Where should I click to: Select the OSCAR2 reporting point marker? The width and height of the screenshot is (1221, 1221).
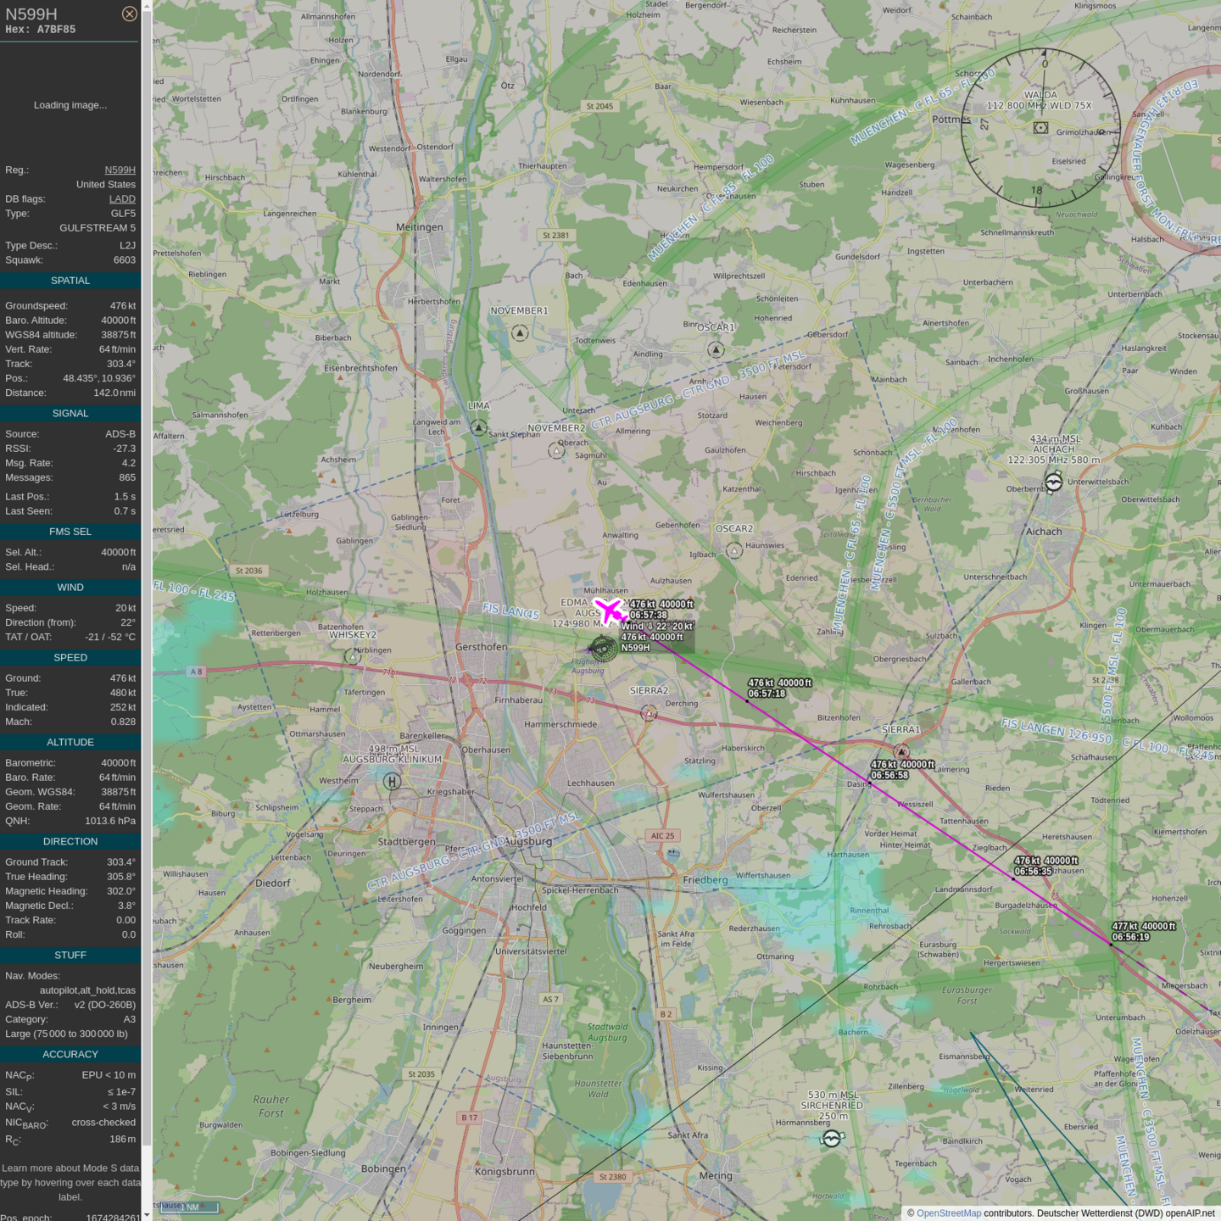(x=734, y=550)
